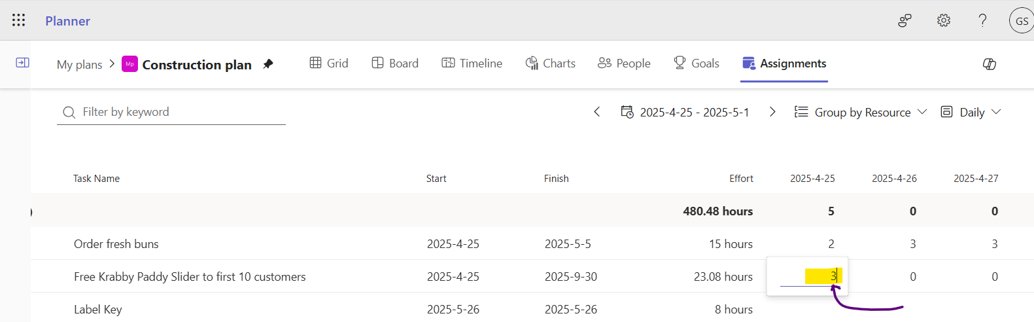Click the My plans breadcrumb link
The width and height of the screenshot is (1034, 322).
(80, 65)
